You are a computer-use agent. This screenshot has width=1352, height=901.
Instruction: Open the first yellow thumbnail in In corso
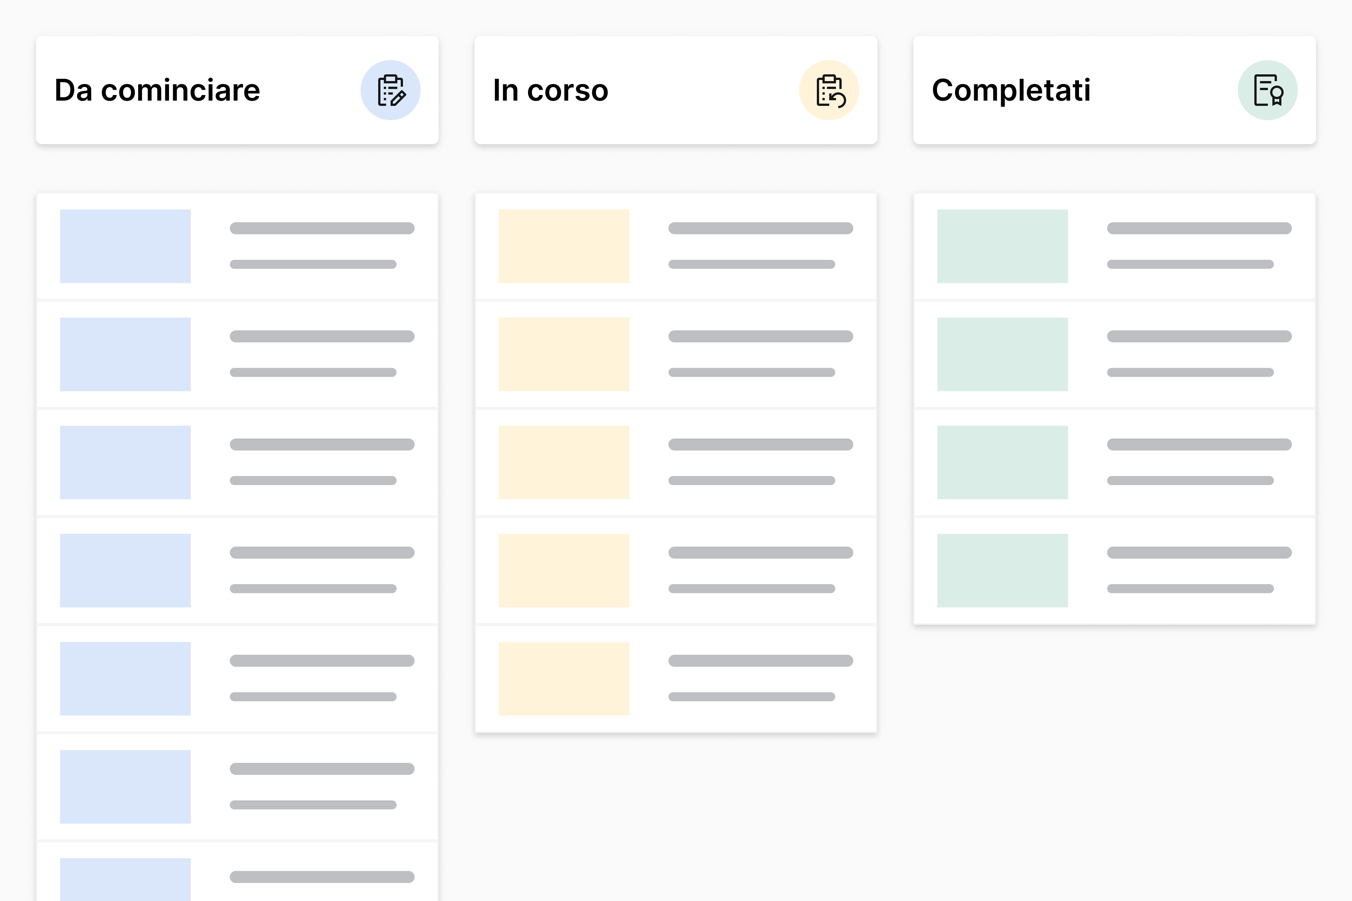pos(564,246)
